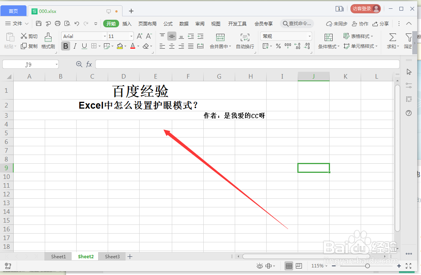This screenshot has height=275, width=421.
Task: Open Conditional Formatting (条件格式)
Action: [328, 41]
